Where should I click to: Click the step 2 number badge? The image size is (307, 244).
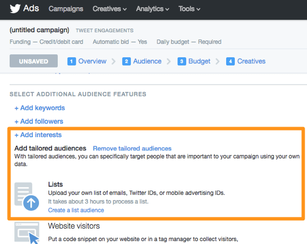[x=126, y=61]
